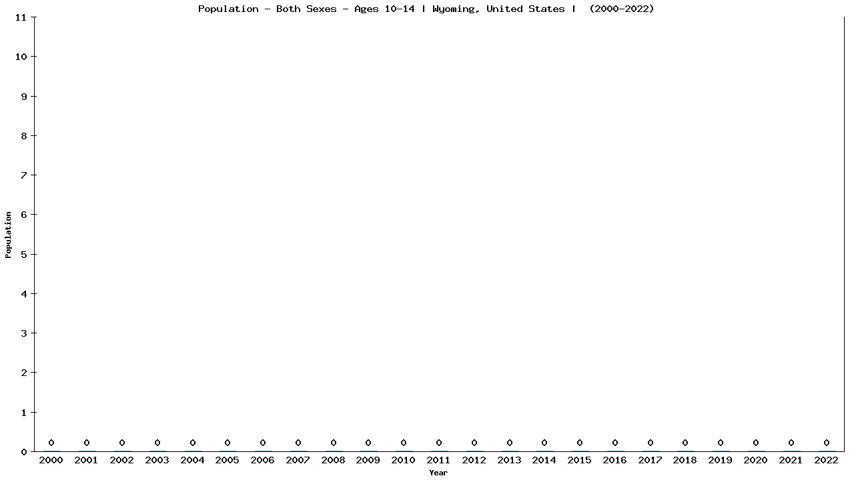The image size is (854, 480).
Task: Click the y-axis tick label 6
Action: (x=24, y=215)
